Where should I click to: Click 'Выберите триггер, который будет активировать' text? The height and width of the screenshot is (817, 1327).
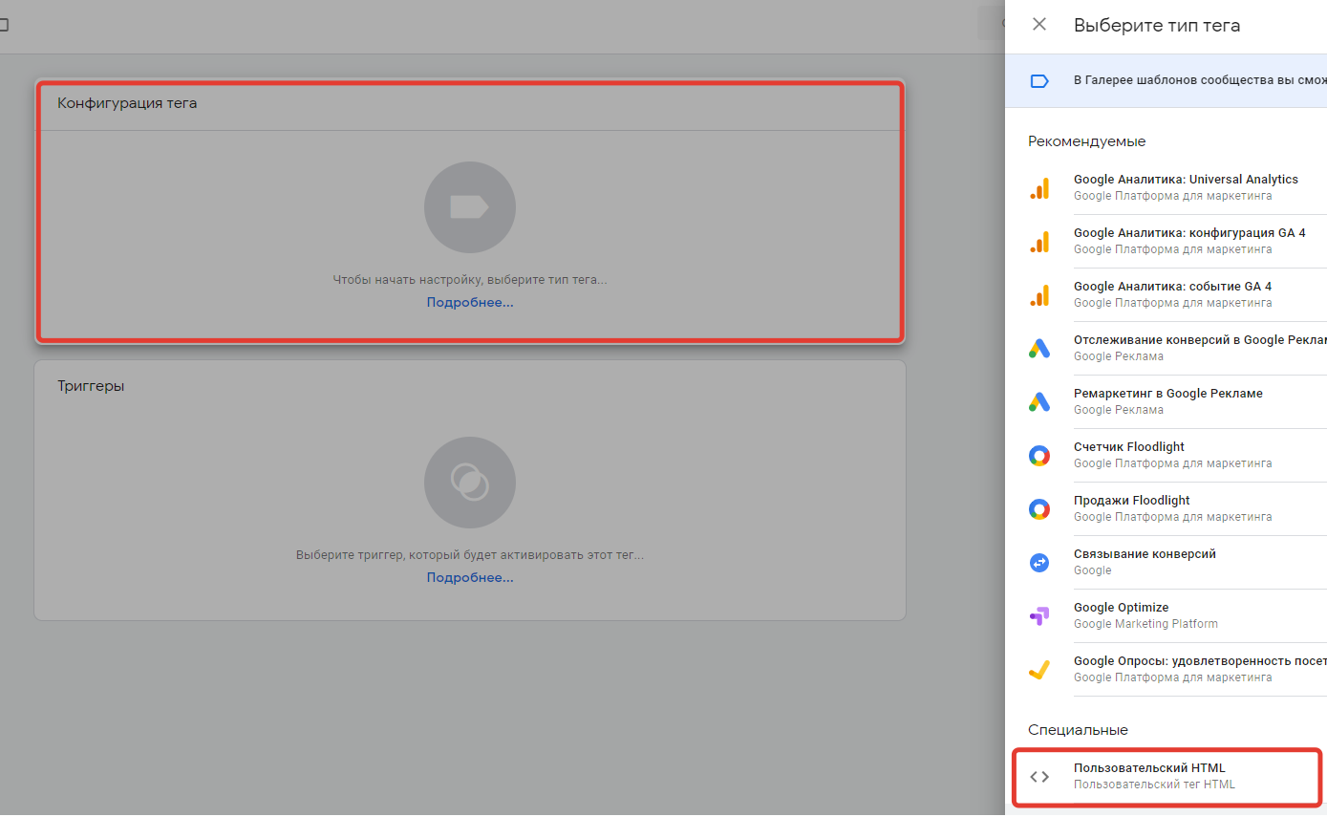point(470,555)
